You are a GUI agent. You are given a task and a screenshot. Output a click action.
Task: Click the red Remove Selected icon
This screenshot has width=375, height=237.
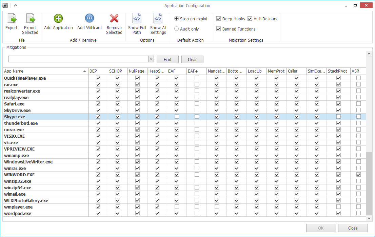114,18
